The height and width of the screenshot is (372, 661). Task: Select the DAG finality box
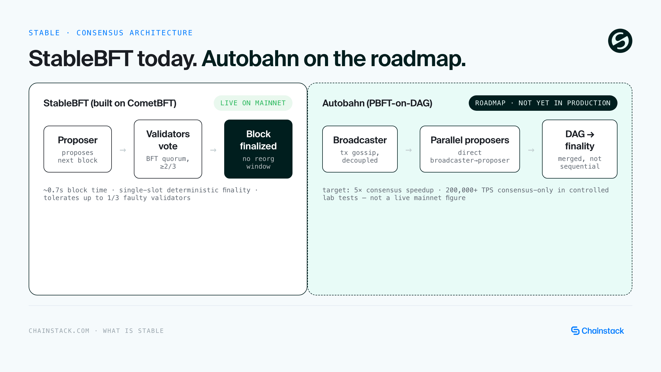coord(580,149)
